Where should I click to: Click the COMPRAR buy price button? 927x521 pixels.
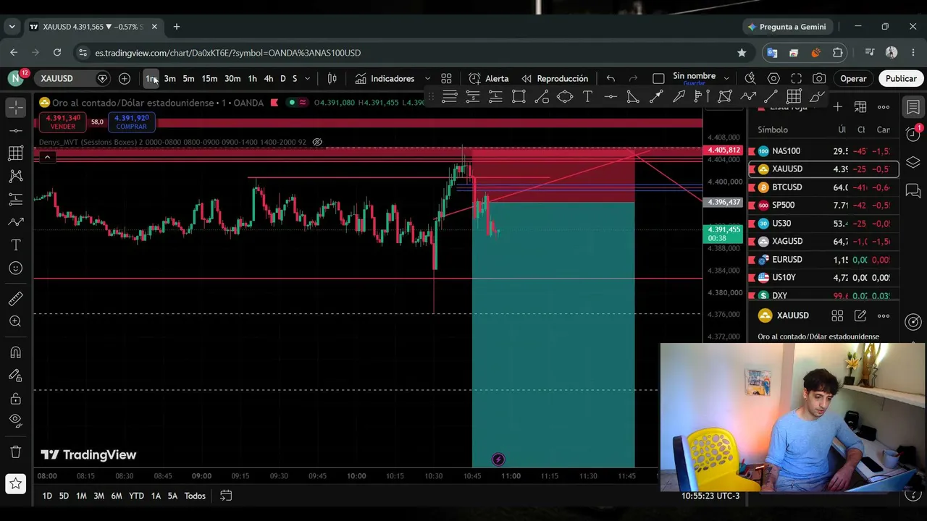131,122
